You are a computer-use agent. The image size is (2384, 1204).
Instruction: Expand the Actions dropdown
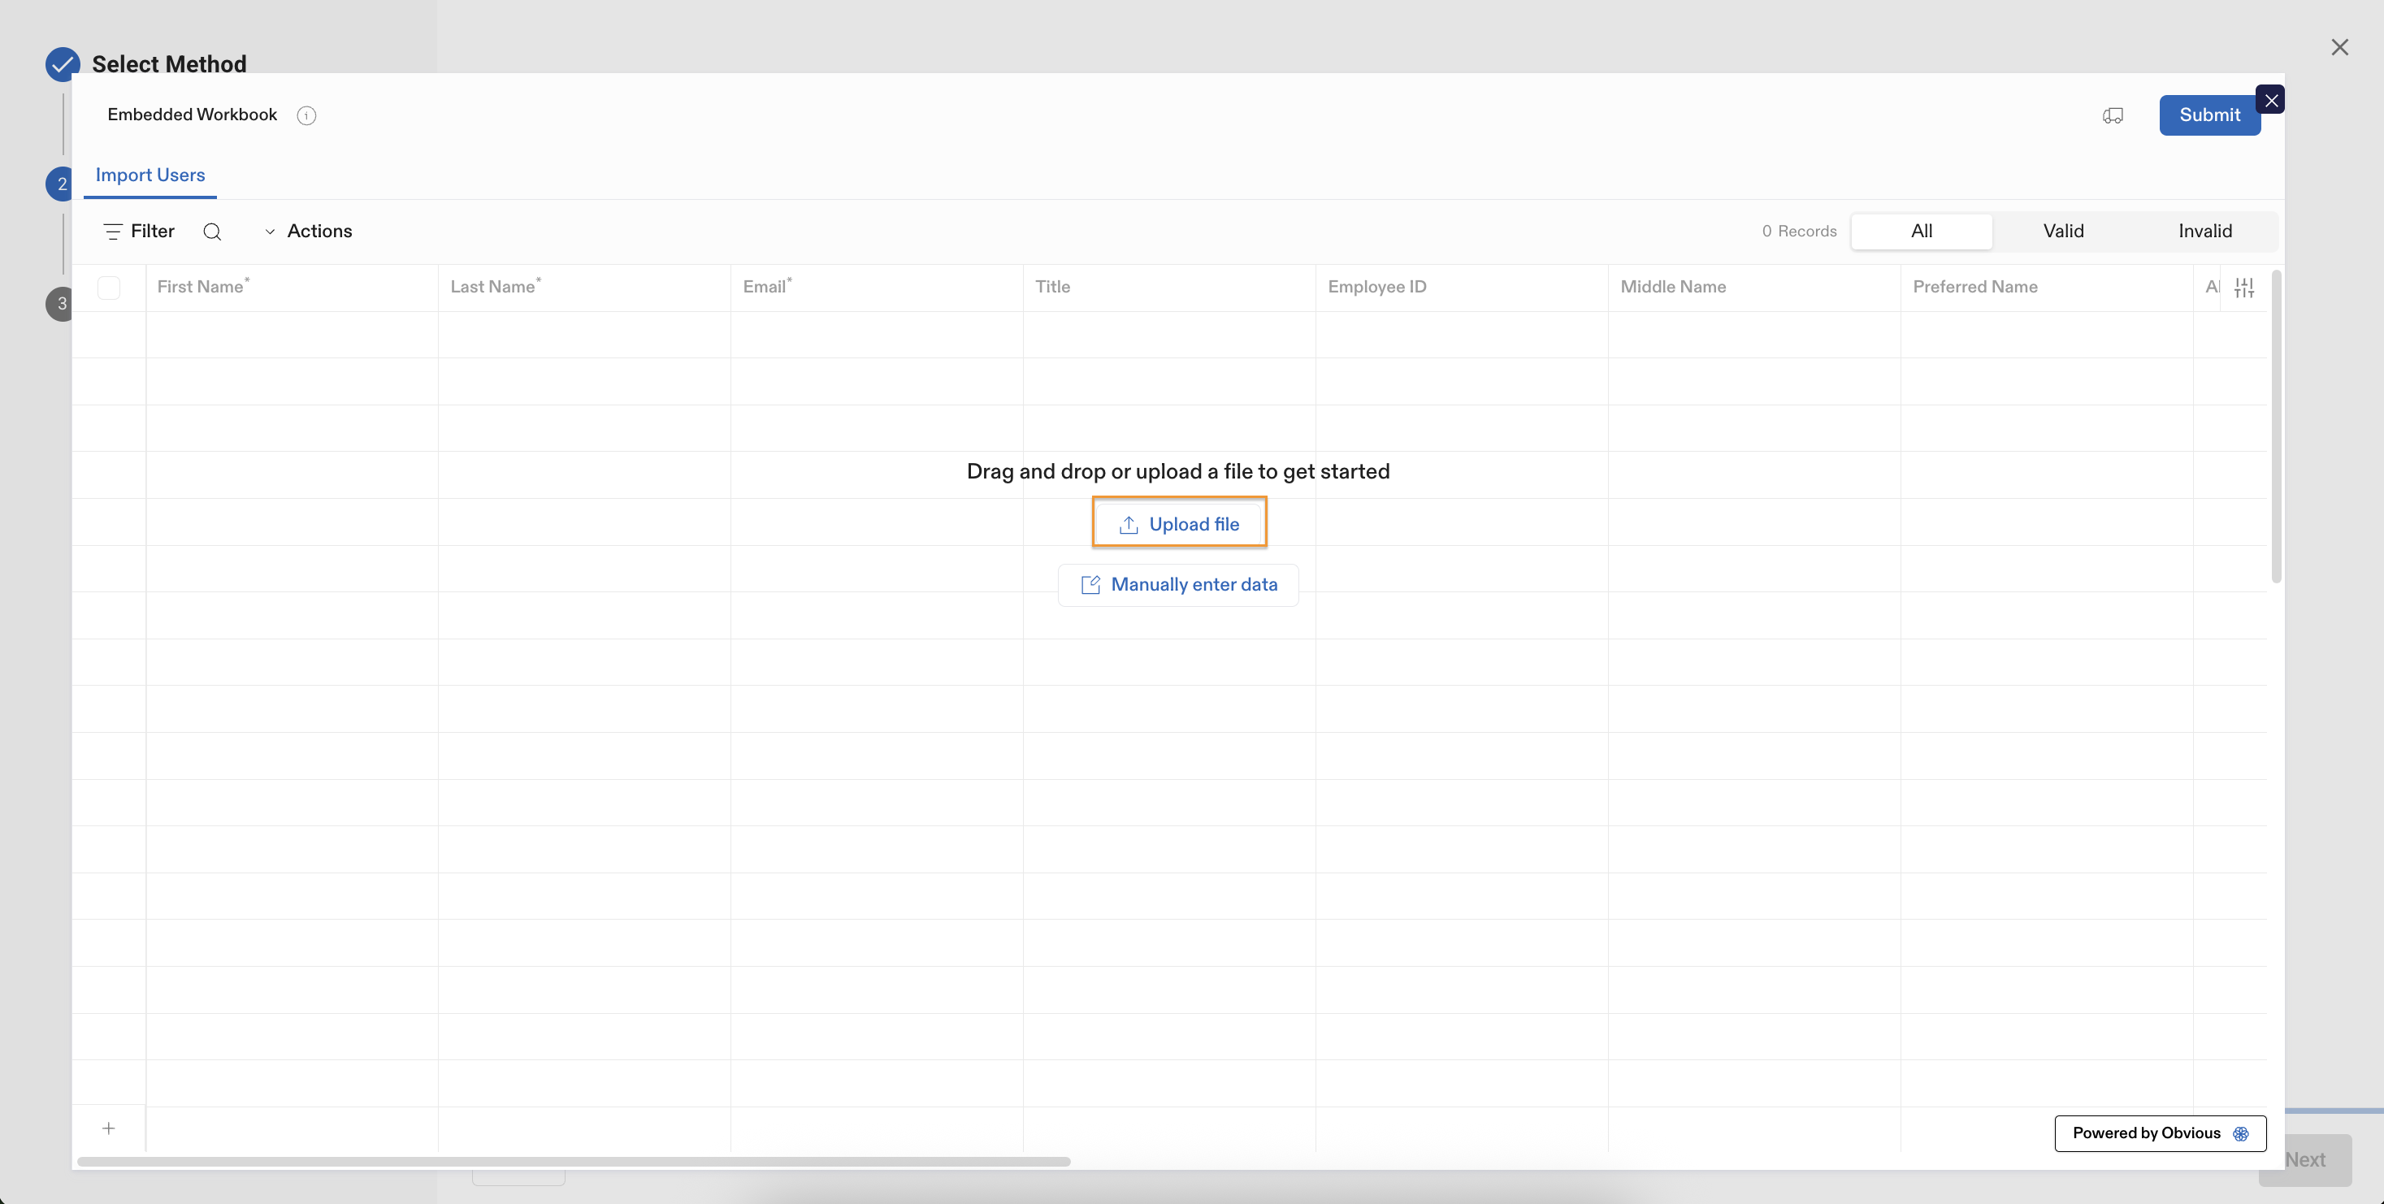coord(269,232)
